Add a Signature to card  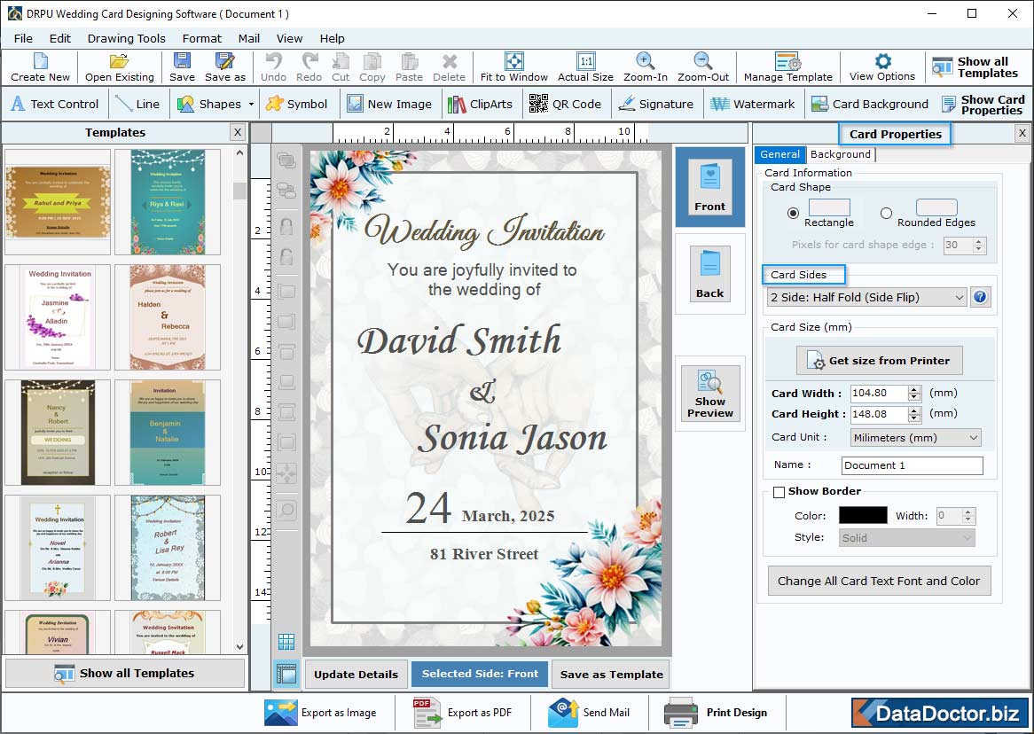coord(656,104)
